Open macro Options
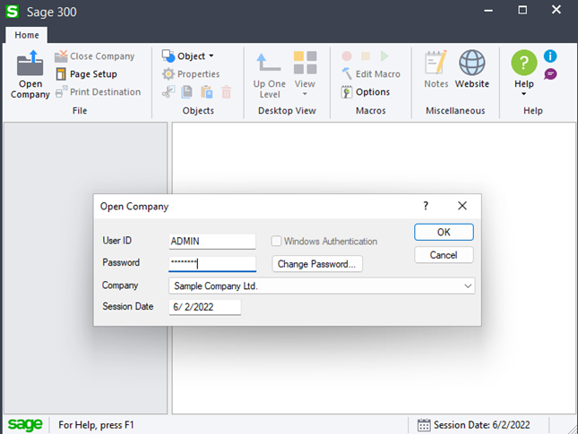This screenshot has height=434, width=578. [x=366, y=92]
